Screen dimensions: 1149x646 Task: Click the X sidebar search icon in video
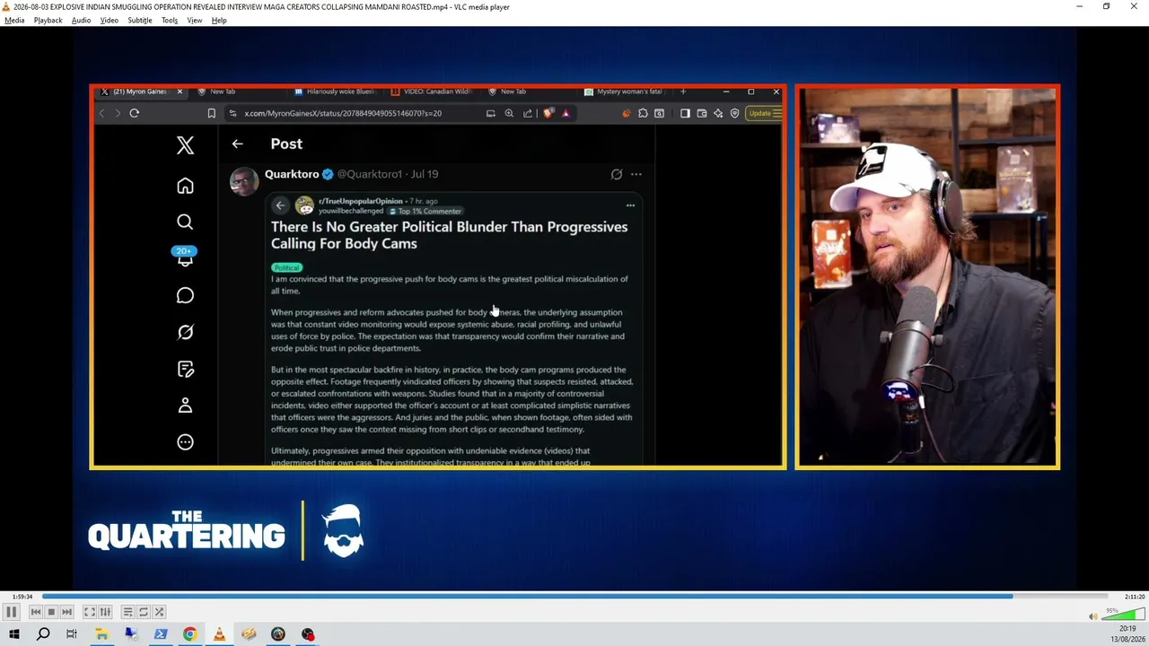pos(185,222)
